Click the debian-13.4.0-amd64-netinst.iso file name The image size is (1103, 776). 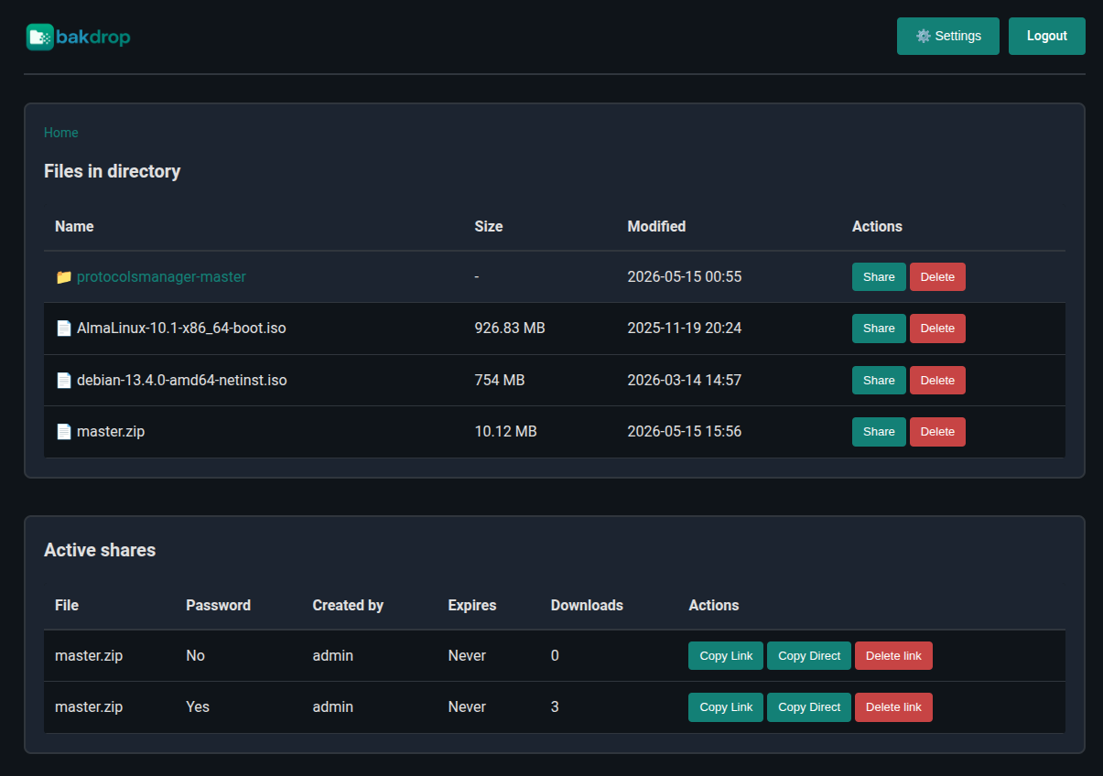182,380
